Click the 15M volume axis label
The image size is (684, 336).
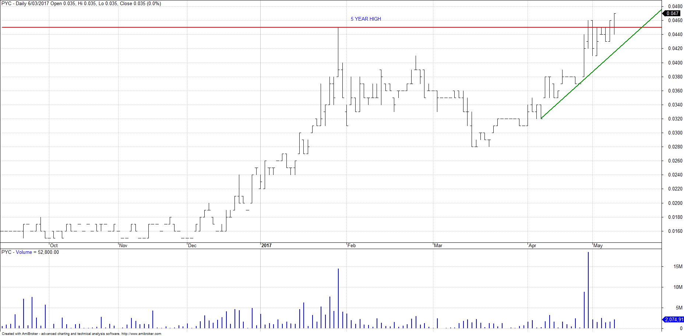pos(678,266)
